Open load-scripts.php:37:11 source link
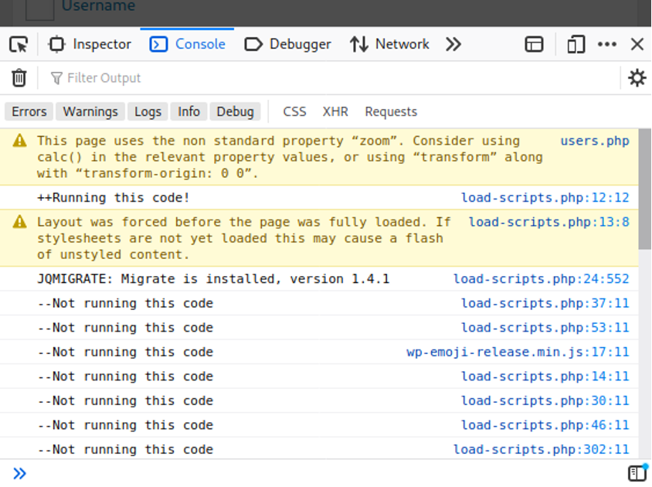Image resolution: width=652 pixels, height=487 pixels. pos(545,304)
